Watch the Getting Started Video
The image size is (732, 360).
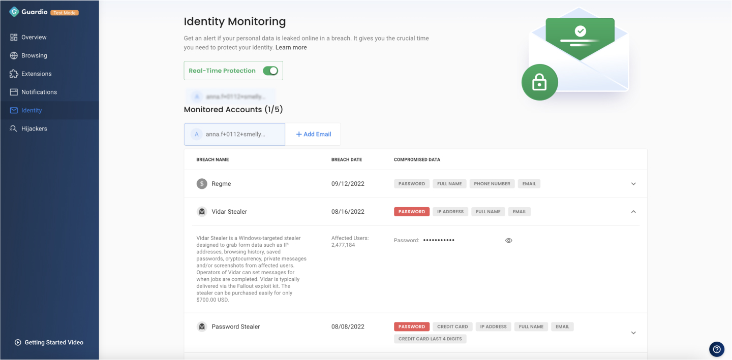49,342
